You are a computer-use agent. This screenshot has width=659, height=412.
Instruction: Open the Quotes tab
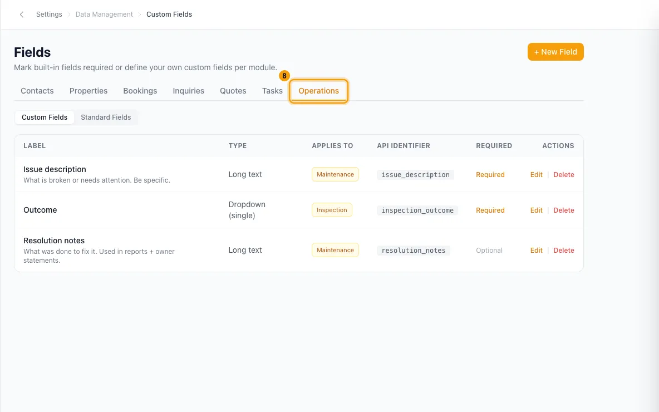click(233, 91)
